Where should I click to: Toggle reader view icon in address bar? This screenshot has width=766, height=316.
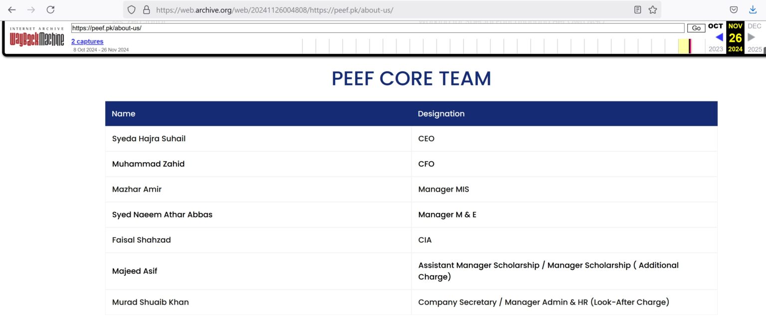click(637, 9)
